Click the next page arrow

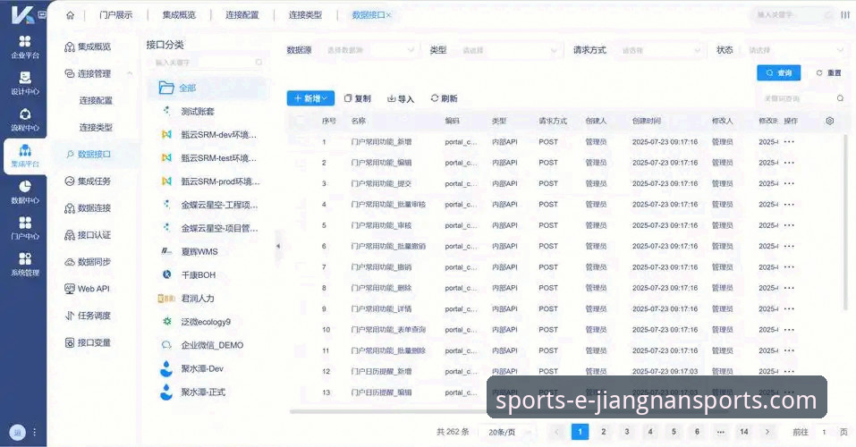click(x=767, y=432)
